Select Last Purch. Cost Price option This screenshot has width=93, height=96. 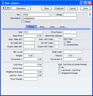(x=59, y=70)
